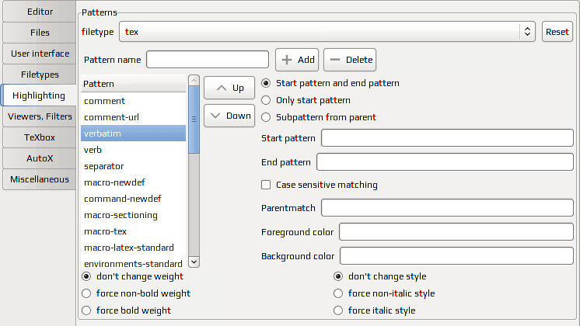Click the Start pattern input field
The image size is (580, 326).
click(447, 137)
